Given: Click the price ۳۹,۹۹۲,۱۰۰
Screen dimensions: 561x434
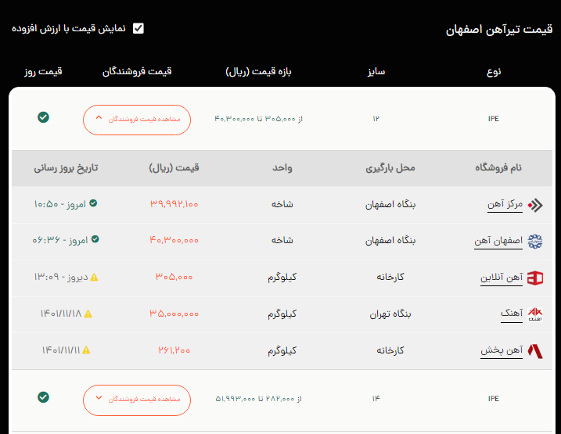Looking at the screenshot, I should (x=174, y=204).
